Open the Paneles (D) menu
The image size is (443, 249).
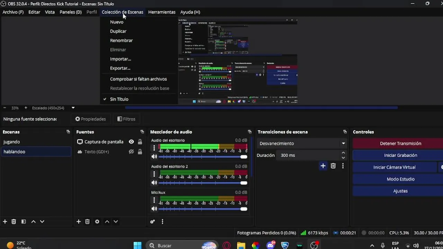click(71, 12)
